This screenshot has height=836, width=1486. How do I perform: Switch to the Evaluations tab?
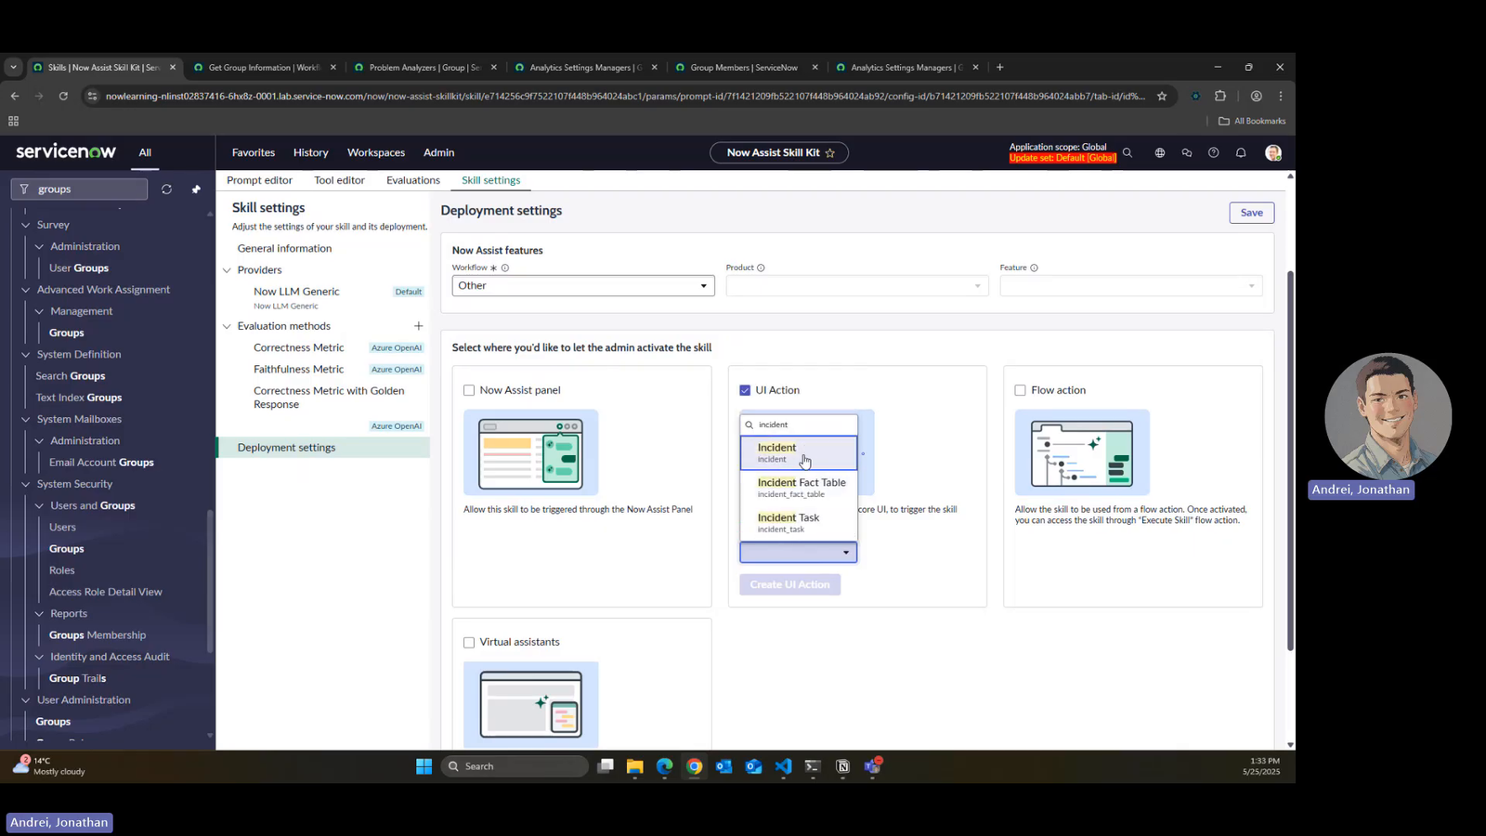point(413,180)
